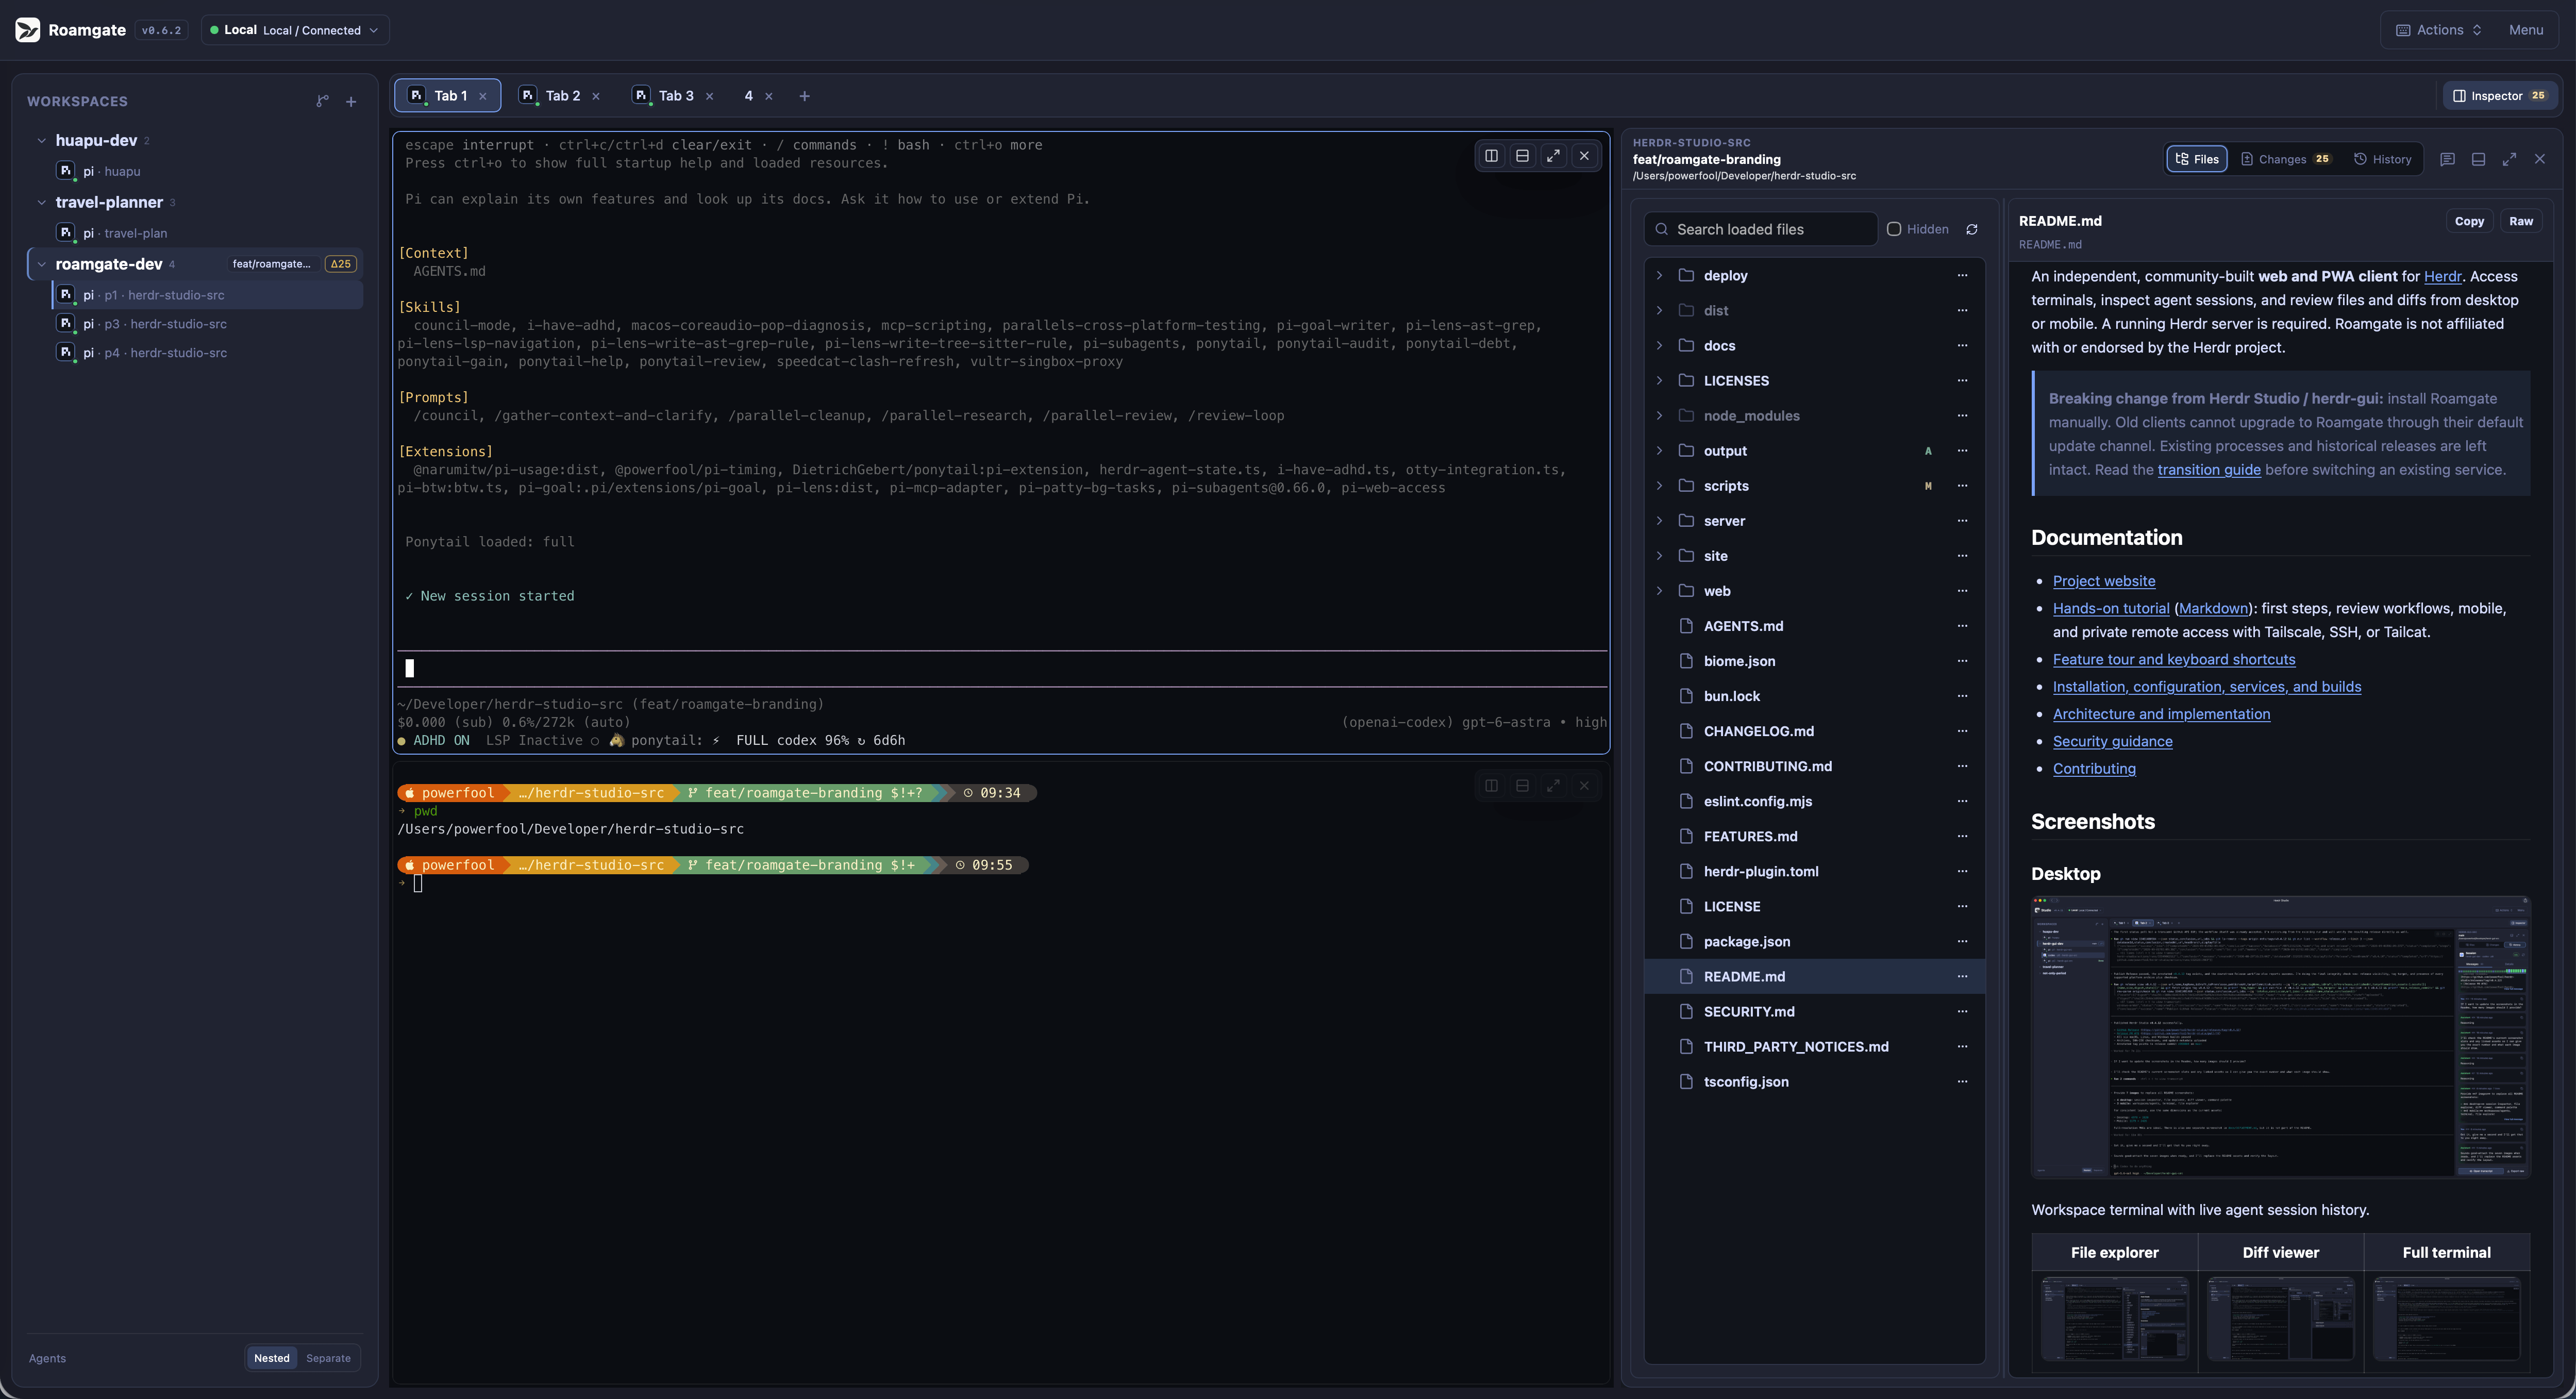
Task: Open the Security guidance link
Action: [x=2112, y=741]
